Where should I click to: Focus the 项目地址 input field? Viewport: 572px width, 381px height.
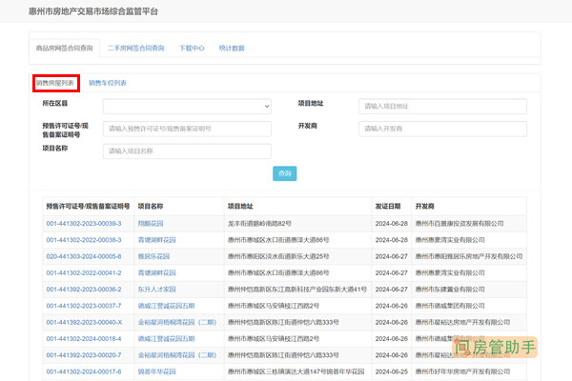pyautogui.click(x=442, y=107)
